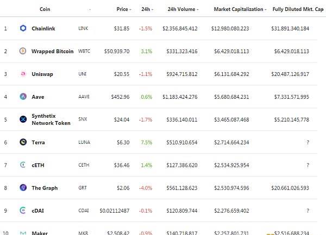Click the Chainlink coin logo icon

pyautogui.click(x=23, y=28)
